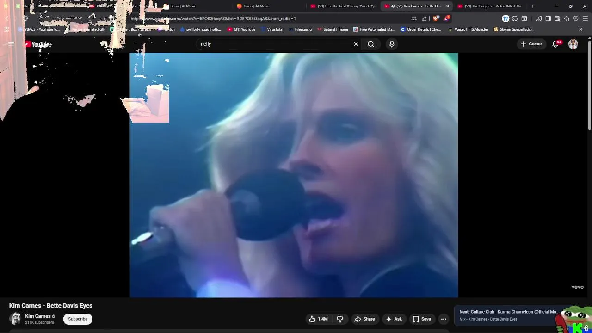Screen dimensions: 592x333
Task: Open the Filescan.io bookmark
Action: 300,29
